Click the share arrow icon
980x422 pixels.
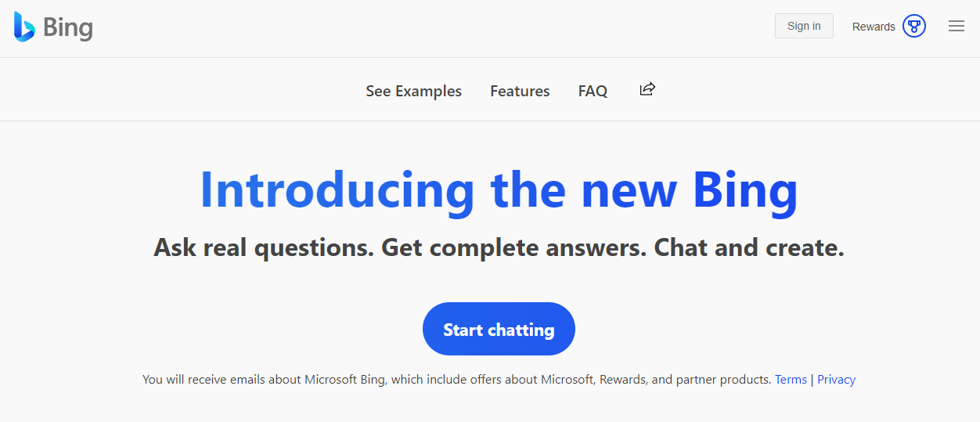pos(647,89)
